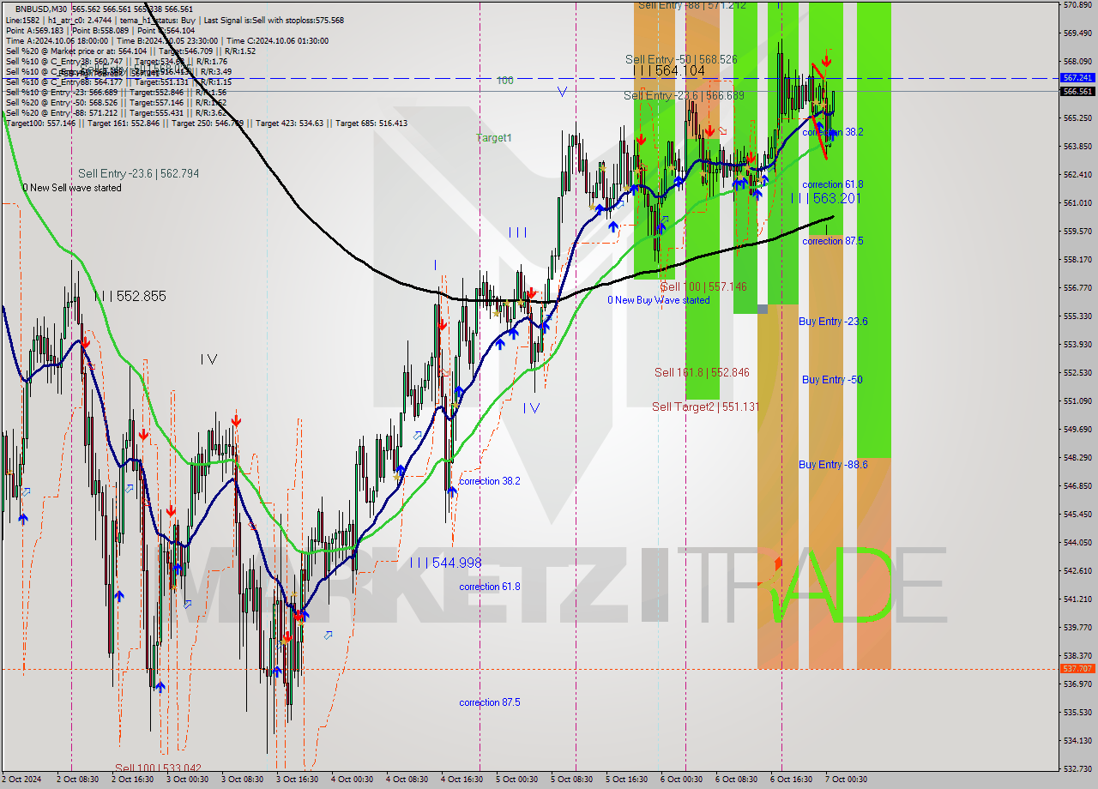Viewport: 1098px width, 789px height.
Task: Click the green 'Target1' label
Action: pos(494,138)
